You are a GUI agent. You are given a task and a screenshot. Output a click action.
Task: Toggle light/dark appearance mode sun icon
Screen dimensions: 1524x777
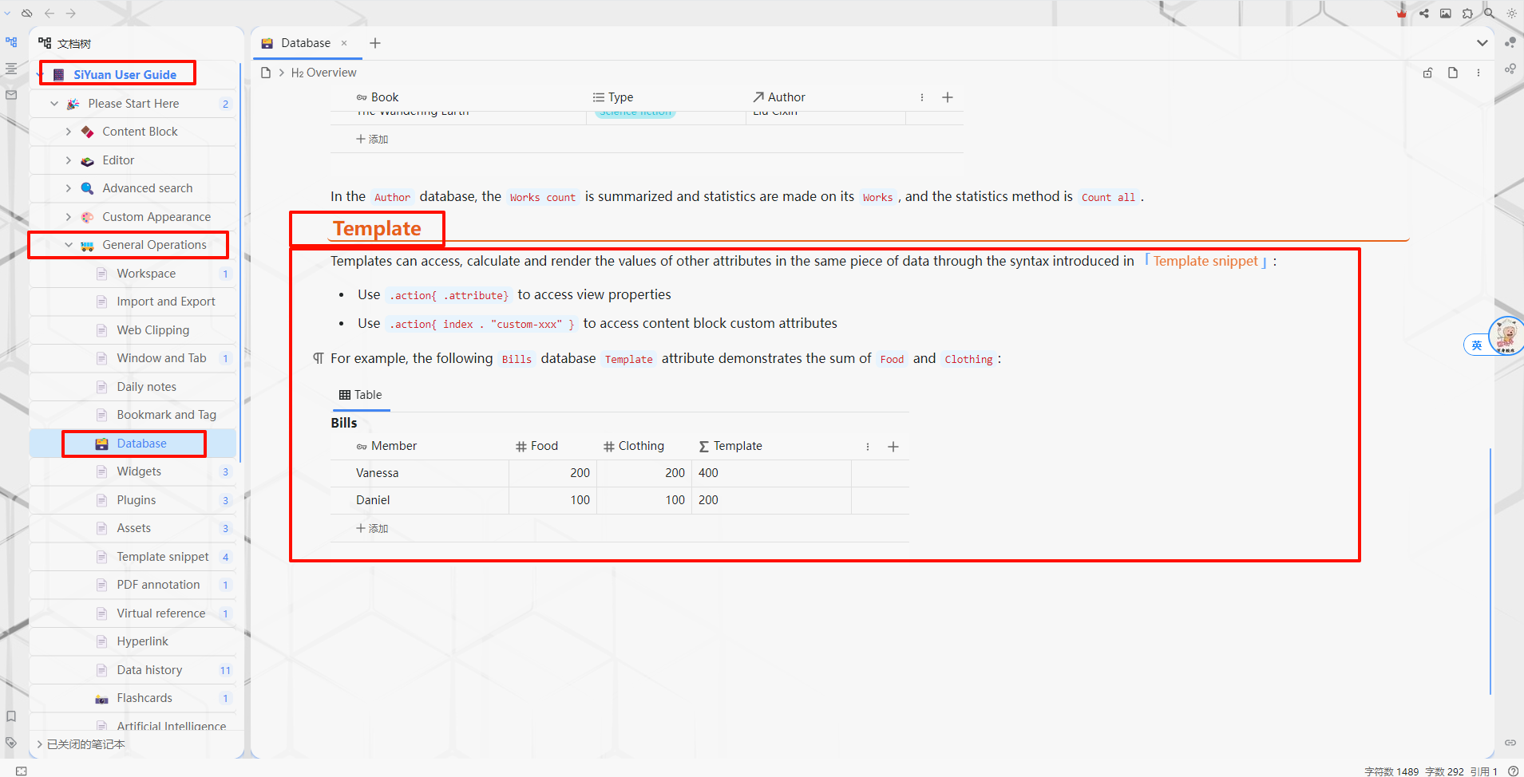[x=1511, y=14]
